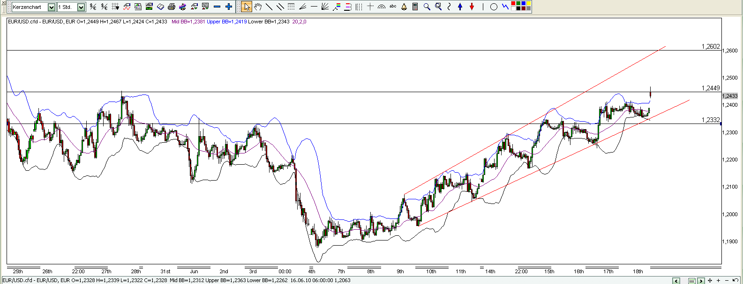This screenshot has width=743, height=284.
Task: Pick the red color swatch
Action: pos(513,3)
